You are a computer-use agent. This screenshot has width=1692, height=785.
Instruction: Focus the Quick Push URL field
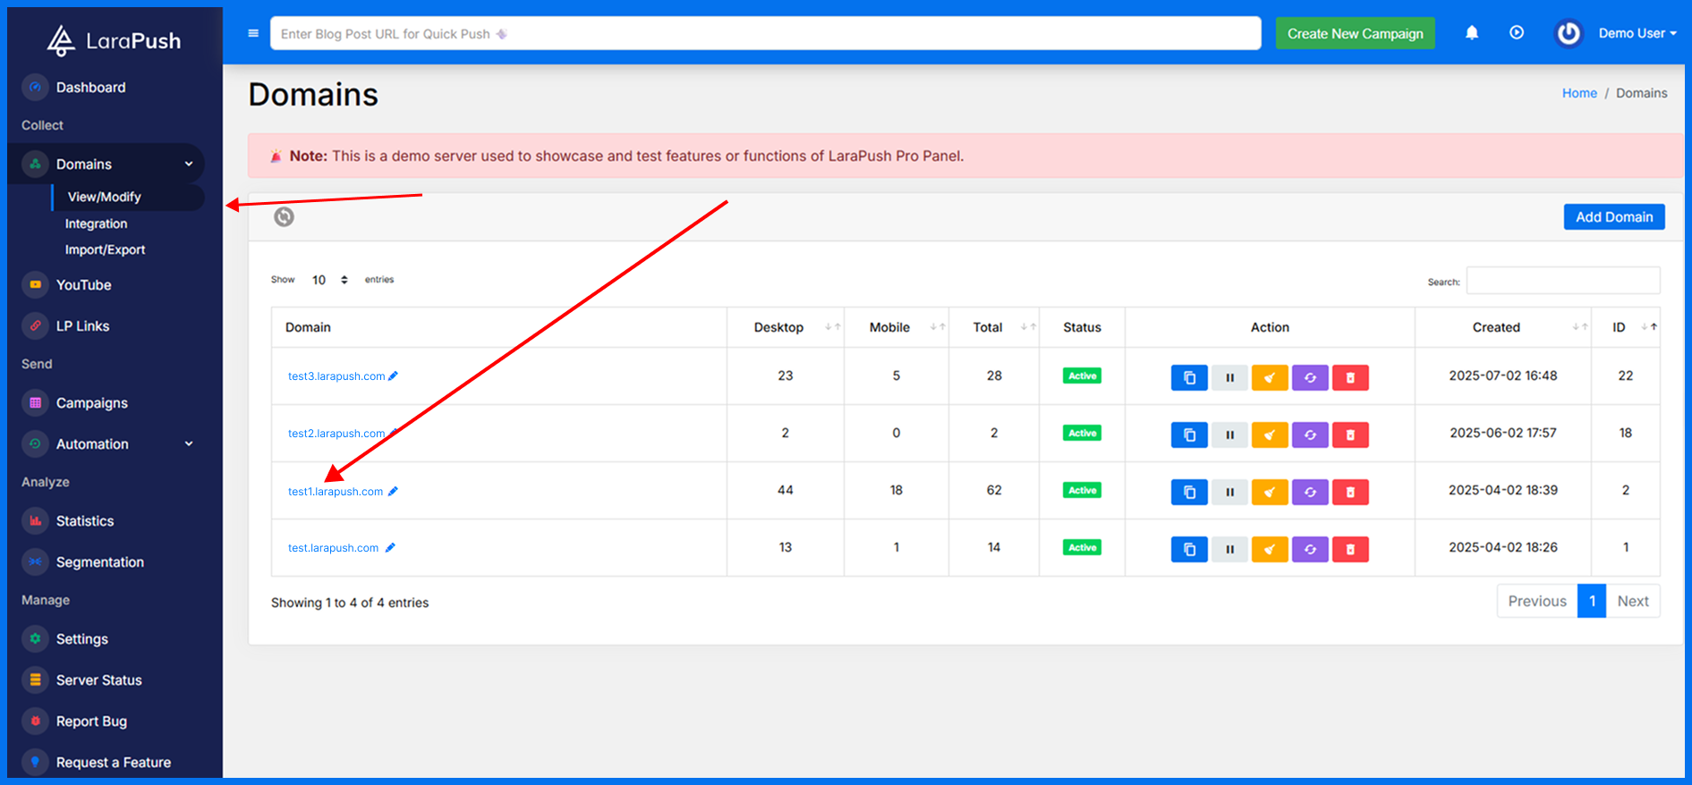click(x=766, y=33)
